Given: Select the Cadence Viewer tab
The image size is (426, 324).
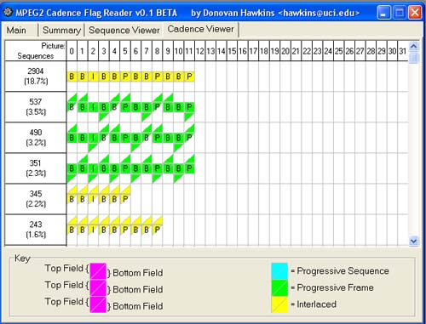Looking at the screenshot, I should point(200,29).
